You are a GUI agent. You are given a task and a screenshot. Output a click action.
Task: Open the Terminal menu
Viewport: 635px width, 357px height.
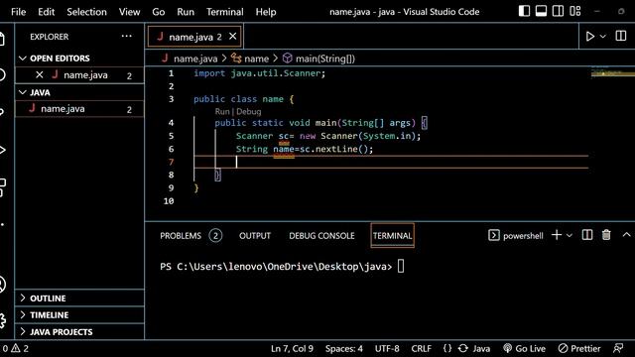coord(225,12)
